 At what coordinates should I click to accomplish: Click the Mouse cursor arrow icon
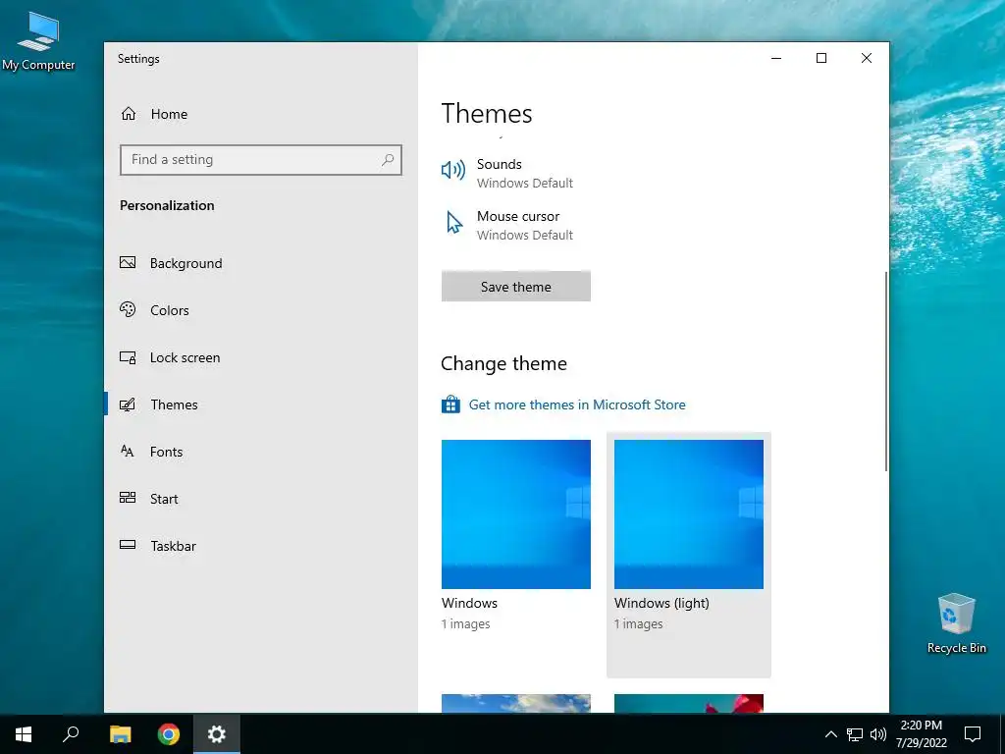[453, 223]
